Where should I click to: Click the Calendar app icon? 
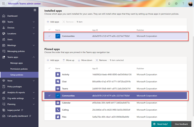point(58,103)
